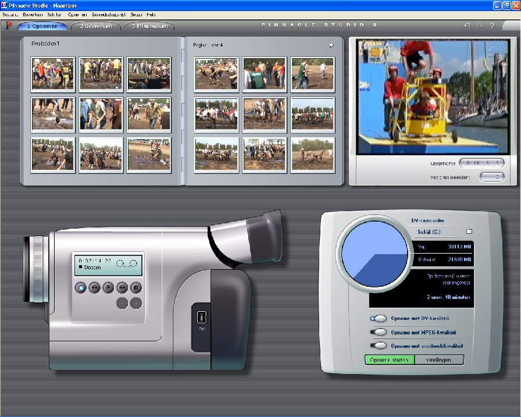521x417 pixels.
Task: Click the album title above the left page
Action: [45, 44]
